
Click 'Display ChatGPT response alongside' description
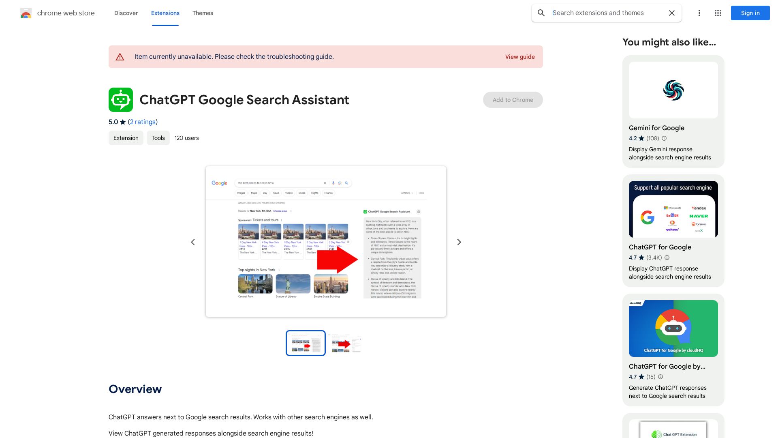pos(670,273)
